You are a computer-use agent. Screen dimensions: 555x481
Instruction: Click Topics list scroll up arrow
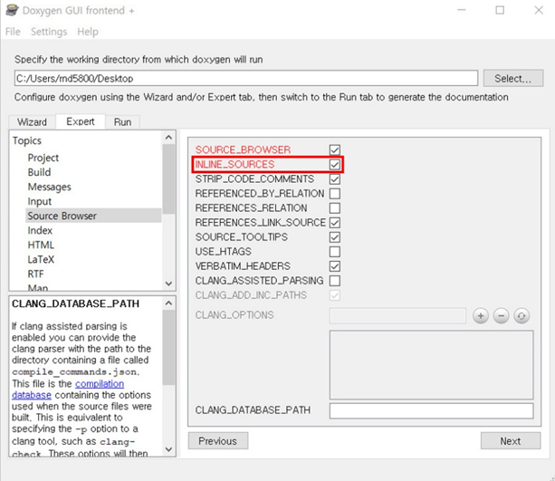click(x=168, y=138)
